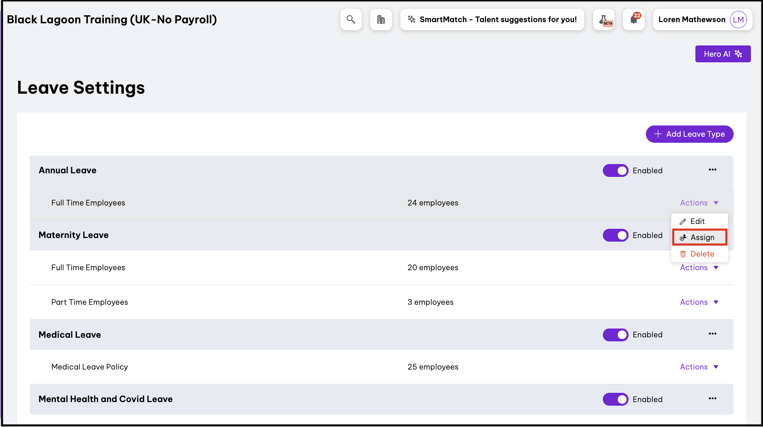Click the Add Leave Type button
Viewport: 763px width, 427px height.
(689, 134)
